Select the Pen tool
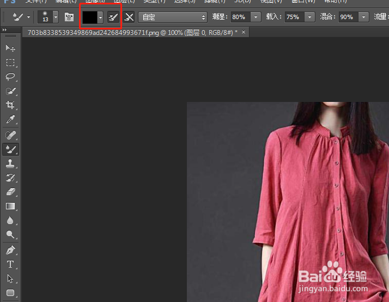The image size is (389, 302). click(10, 250)
